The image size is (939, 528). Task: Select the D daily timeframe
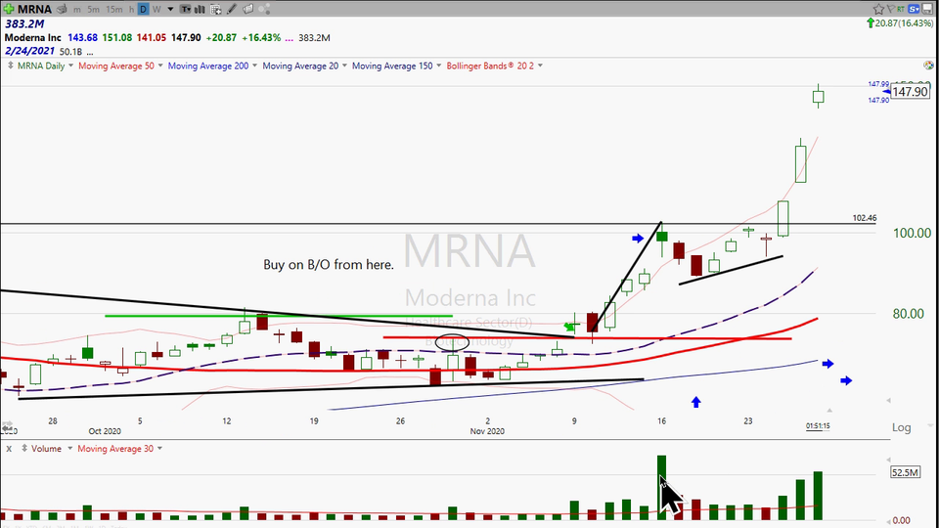click(143, 9)
